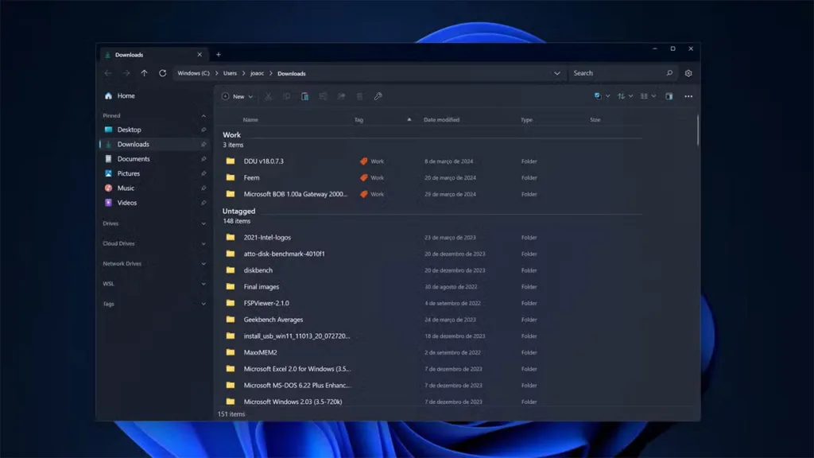Sort by the Name column header
The width and height of the screenshot is (814, 458).
pyautogui.click(x=250, y=120)
